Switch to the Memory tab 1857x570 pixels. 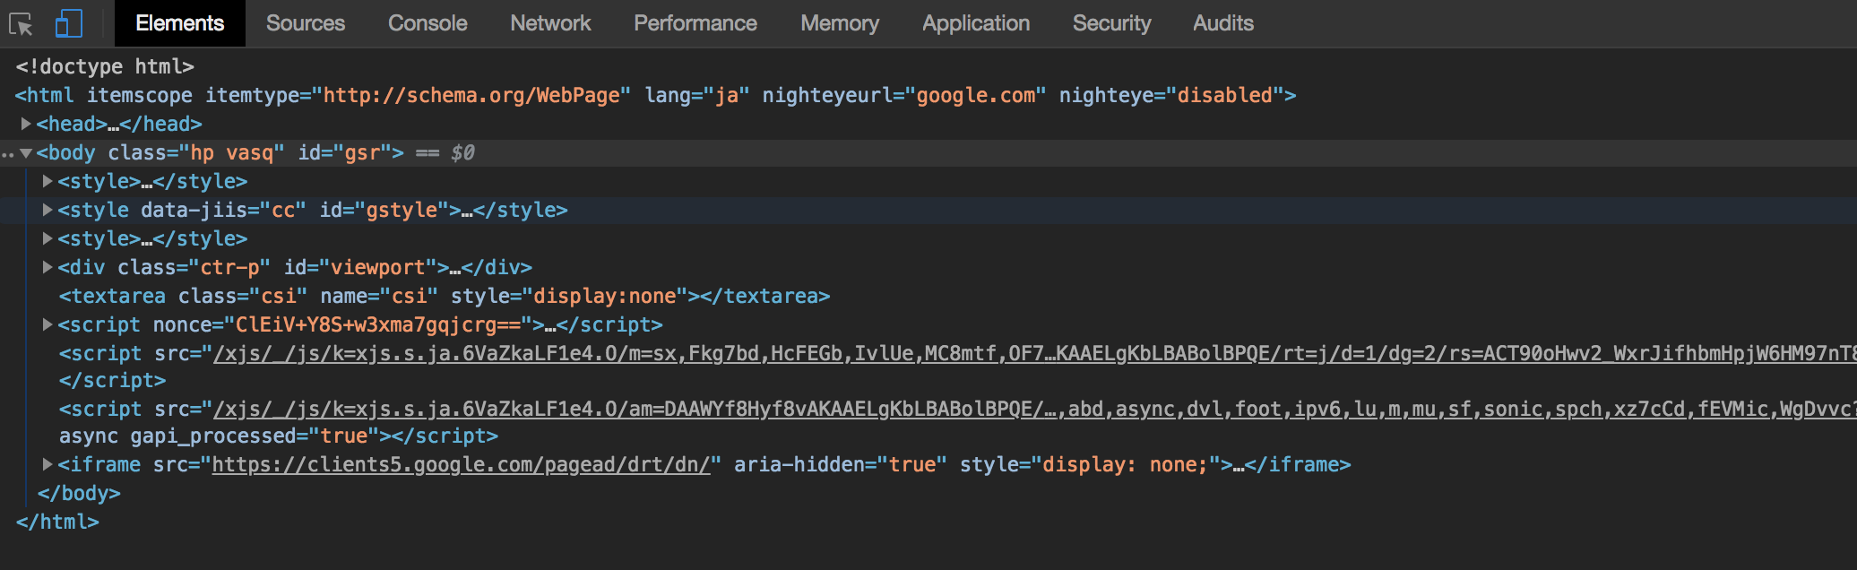click(x=840, y=23)
